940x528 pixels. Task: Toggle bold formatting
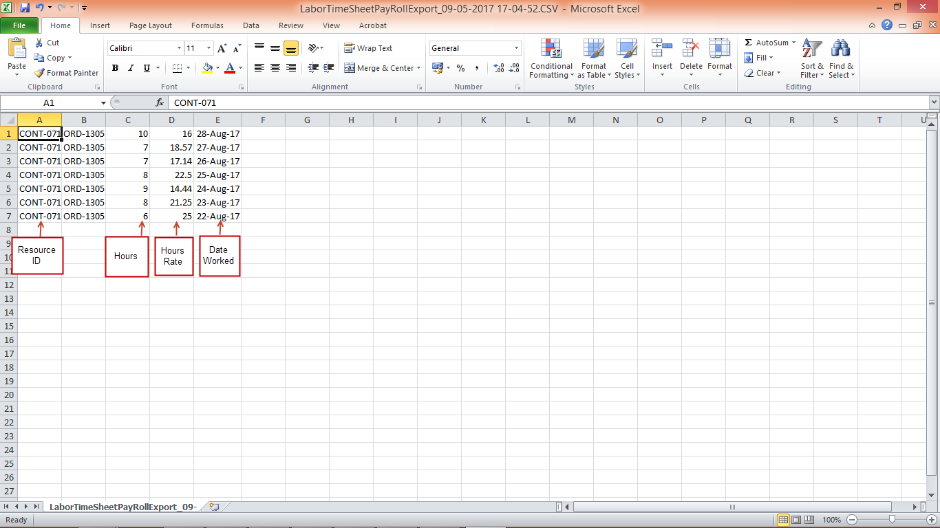(x=115, y=68)
